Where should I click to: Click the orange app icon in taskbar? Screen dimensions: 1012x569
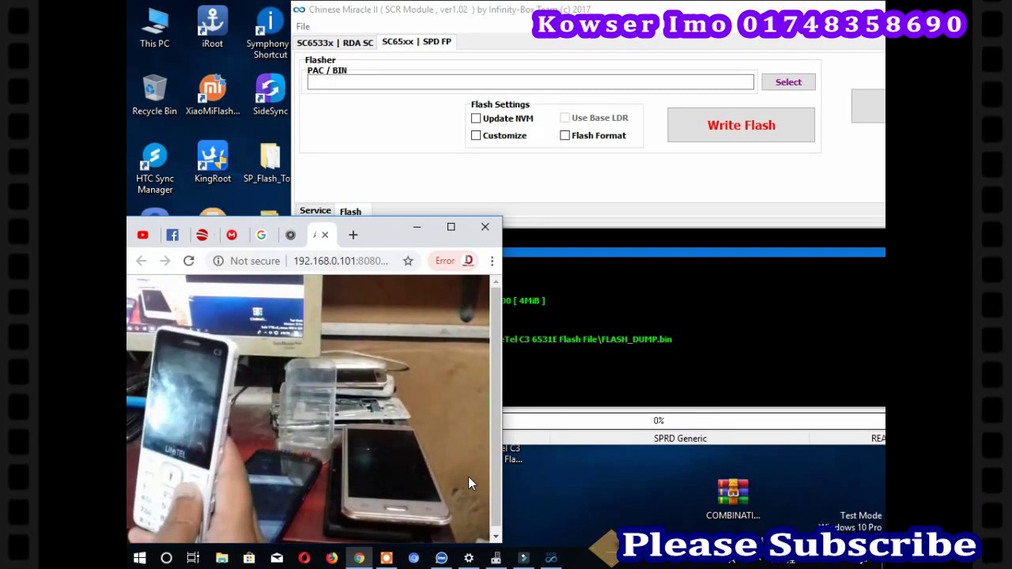[x=386, y=558]
